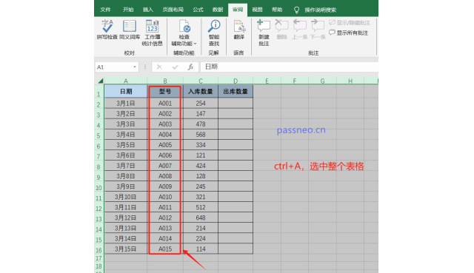Viewport: 474px width, 273px height.
Task: Click the lightbulb 操作说明搜索 icon
Action: click(x=296, y=10)
